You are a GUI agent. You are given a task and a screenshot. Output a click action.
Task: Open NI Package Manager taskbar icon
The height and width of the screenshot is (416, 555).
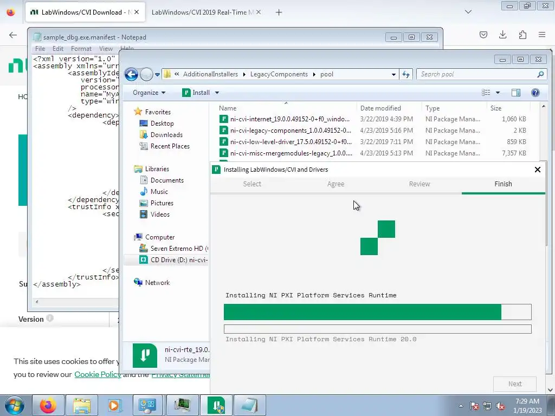216,405
